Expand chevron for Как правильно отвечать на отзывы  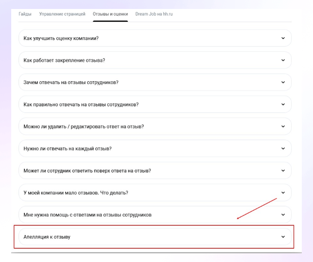pos(283,104)
